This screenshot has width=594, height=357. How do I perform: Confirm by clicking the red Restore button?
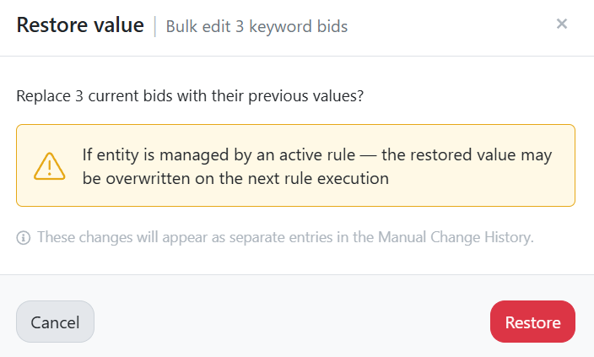pos(532,322)
